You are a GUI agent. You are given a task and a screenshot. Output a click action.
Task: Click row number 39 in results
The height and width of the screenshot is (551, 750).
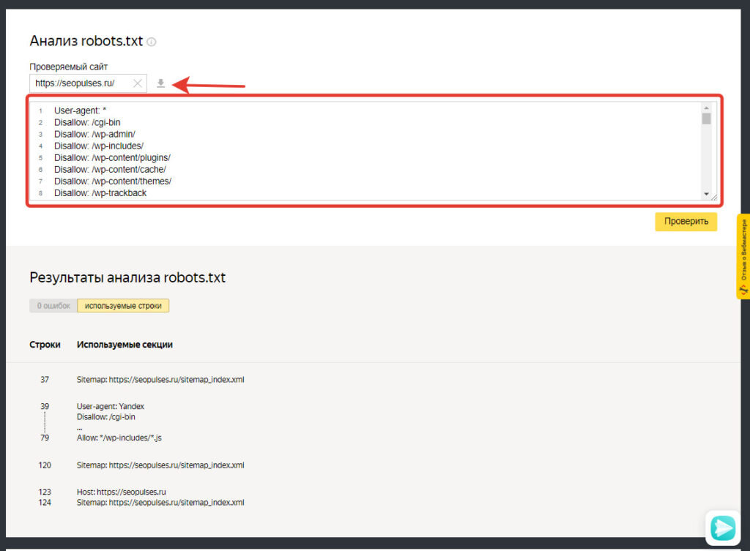point(45,406)
